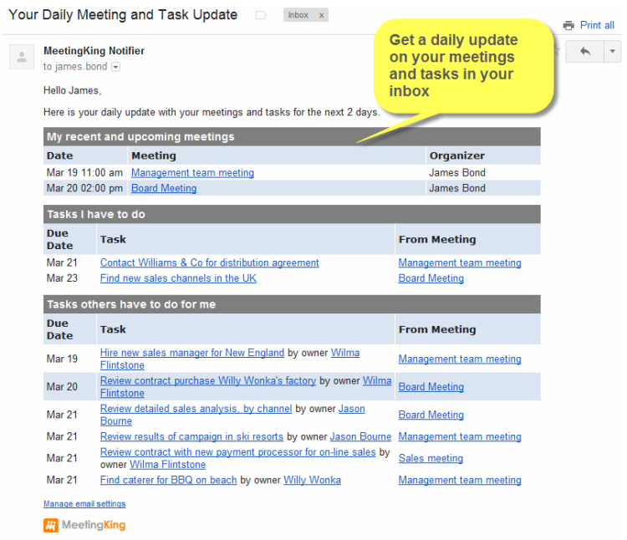Open task Hire new sales manager for New England
627x540 pixels.
pyautogui.click(x=192, y=353)
